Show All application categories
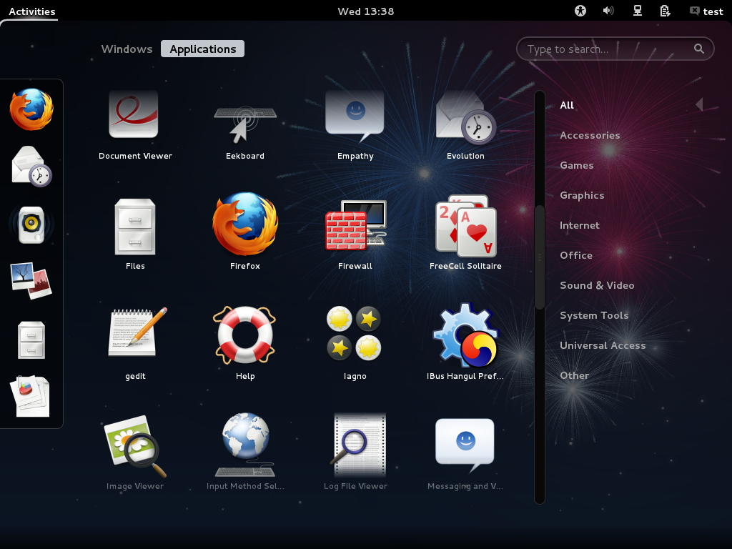Viewport: 732px width, 549px height. click(567, 106)
